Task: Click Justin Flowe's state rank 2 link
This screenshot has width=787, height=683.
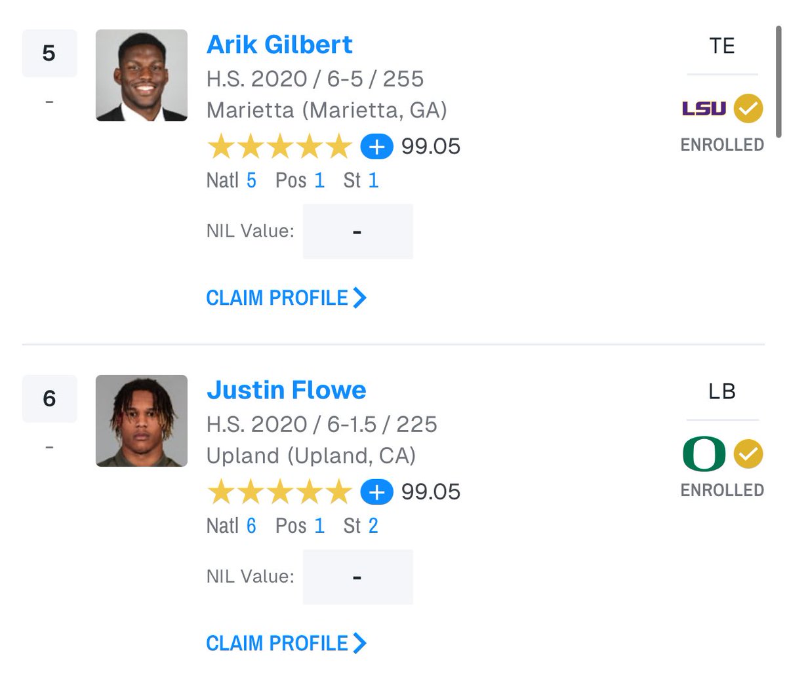Action: pyautogui.click(x=373, y=526)
